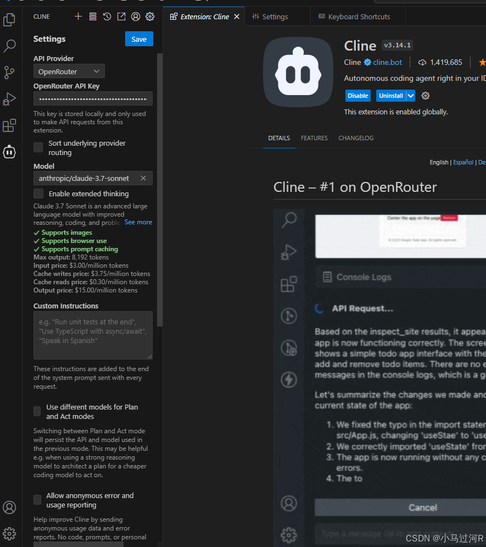Click the Supports images text

67,233
